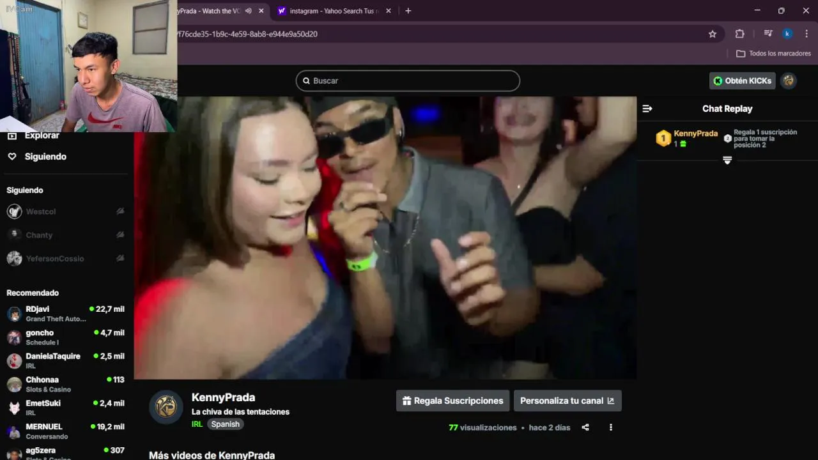Click the IRL category link

point(197,424)
